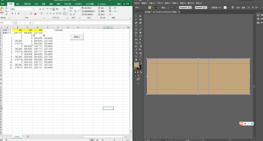Click the 共享 share button in Excel

coord(126,4)
